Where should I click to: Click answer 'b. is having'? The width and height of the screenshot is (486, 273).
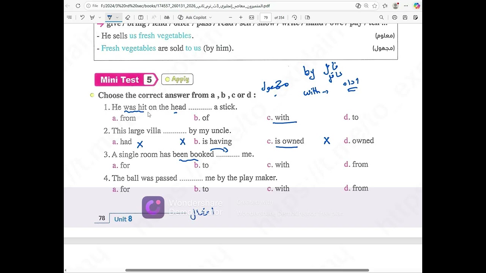213,141
